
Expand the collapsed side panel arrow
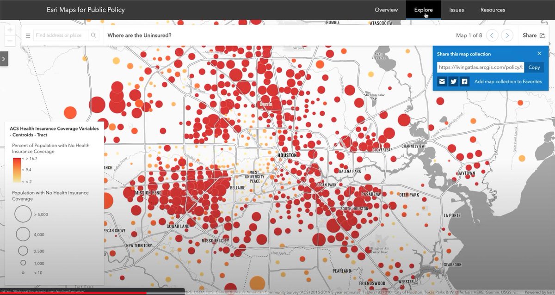pos(4,59)
